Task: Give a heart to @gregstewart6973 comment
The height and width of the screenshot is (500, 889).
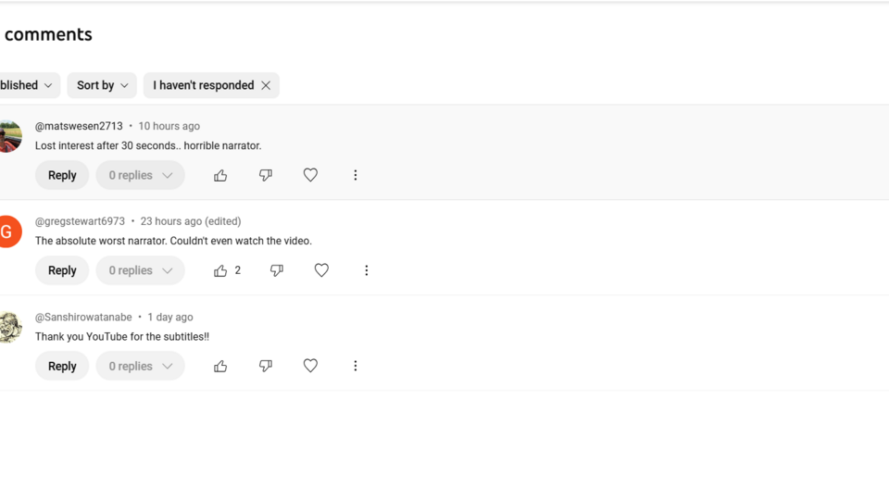Action: 321,270
